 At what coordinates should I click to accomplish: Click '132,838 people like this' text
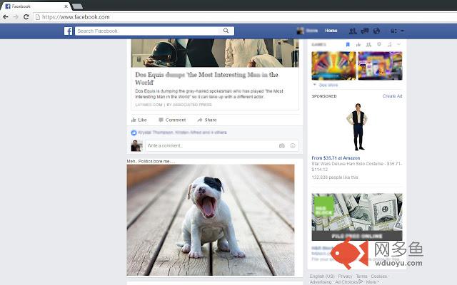tap(335, 177)
